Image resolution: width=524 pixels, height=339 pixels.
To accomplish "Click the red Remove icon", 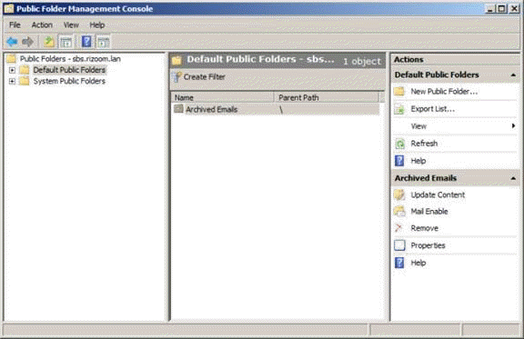I will point(398,228).
